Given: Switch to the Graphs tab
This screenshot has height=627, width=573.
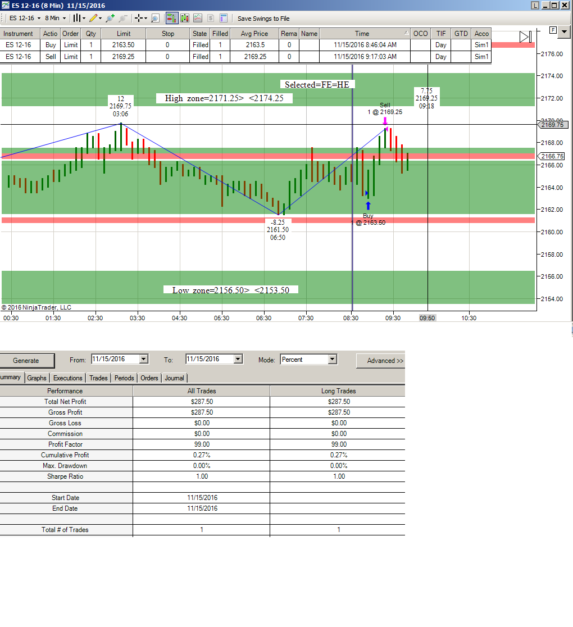Looking at the screenshot, I should coord(37,378).
